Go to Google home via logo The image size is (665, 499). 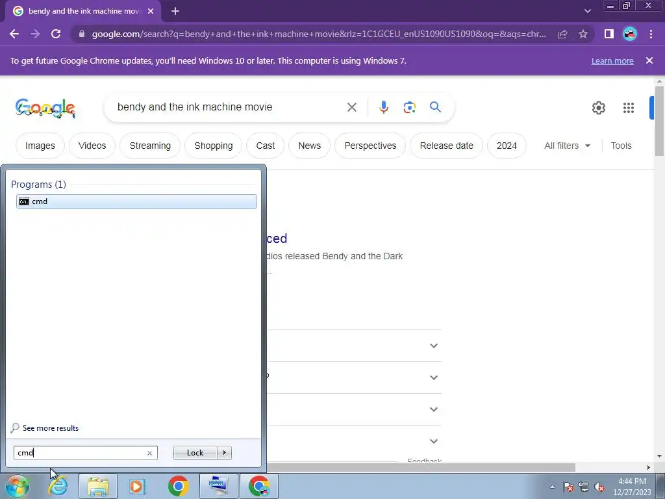(45, 108)
